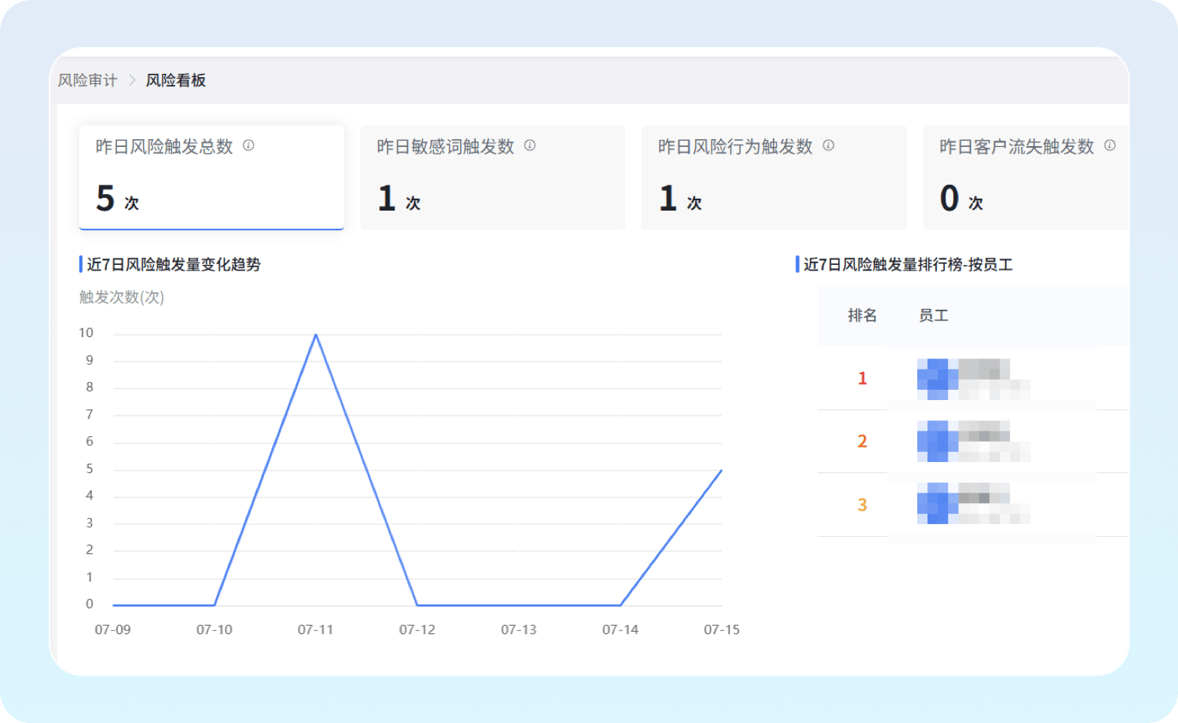This screenshot has width=1178, height=723.
Task: Click 风险看板 breadcrumb item
Action: click(176, 80)
